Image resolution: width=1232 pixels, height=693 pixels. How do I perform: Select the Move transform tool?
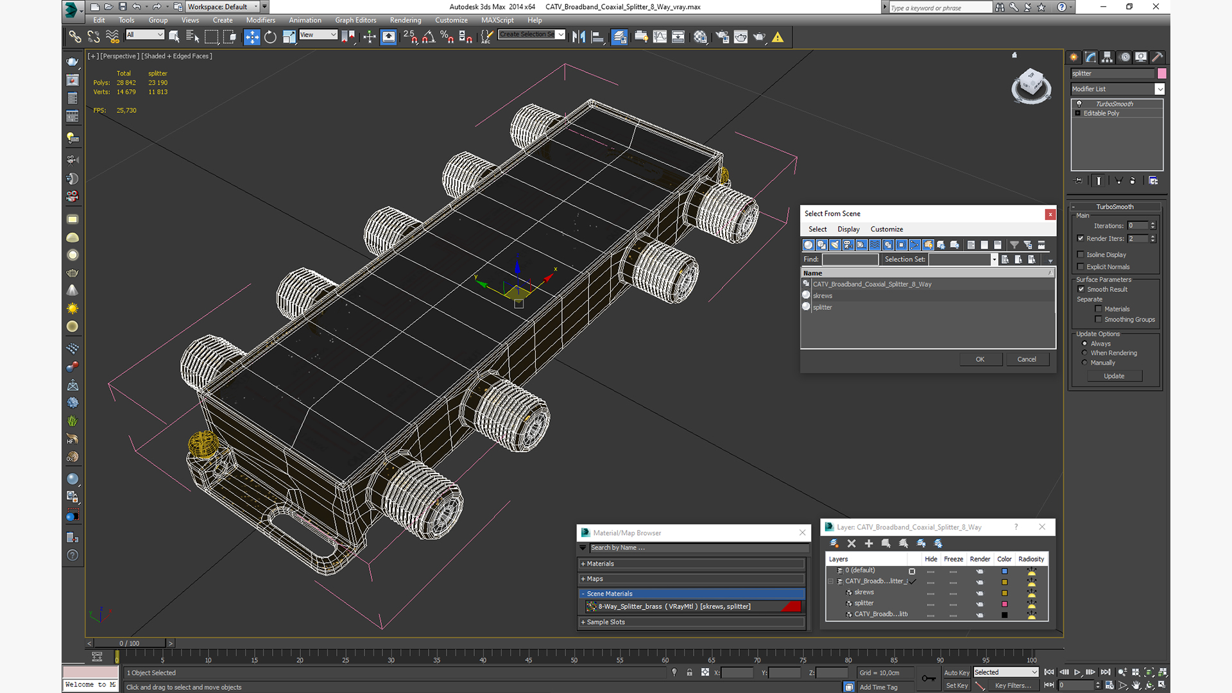click(252, 37)
